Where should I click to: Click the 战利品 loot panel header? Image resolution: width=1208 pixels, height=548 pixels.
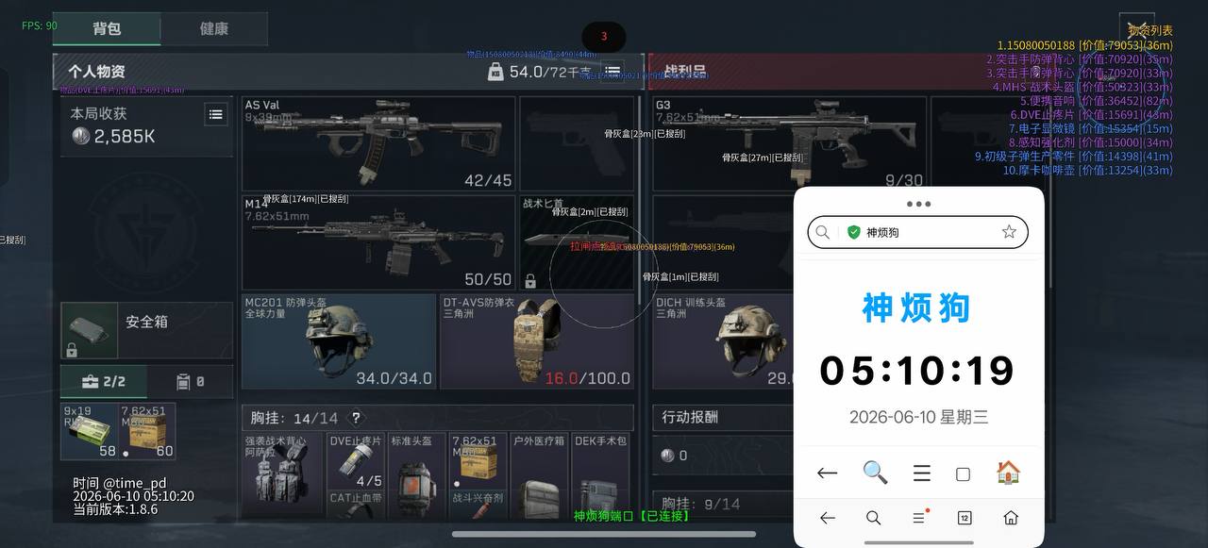684,72
